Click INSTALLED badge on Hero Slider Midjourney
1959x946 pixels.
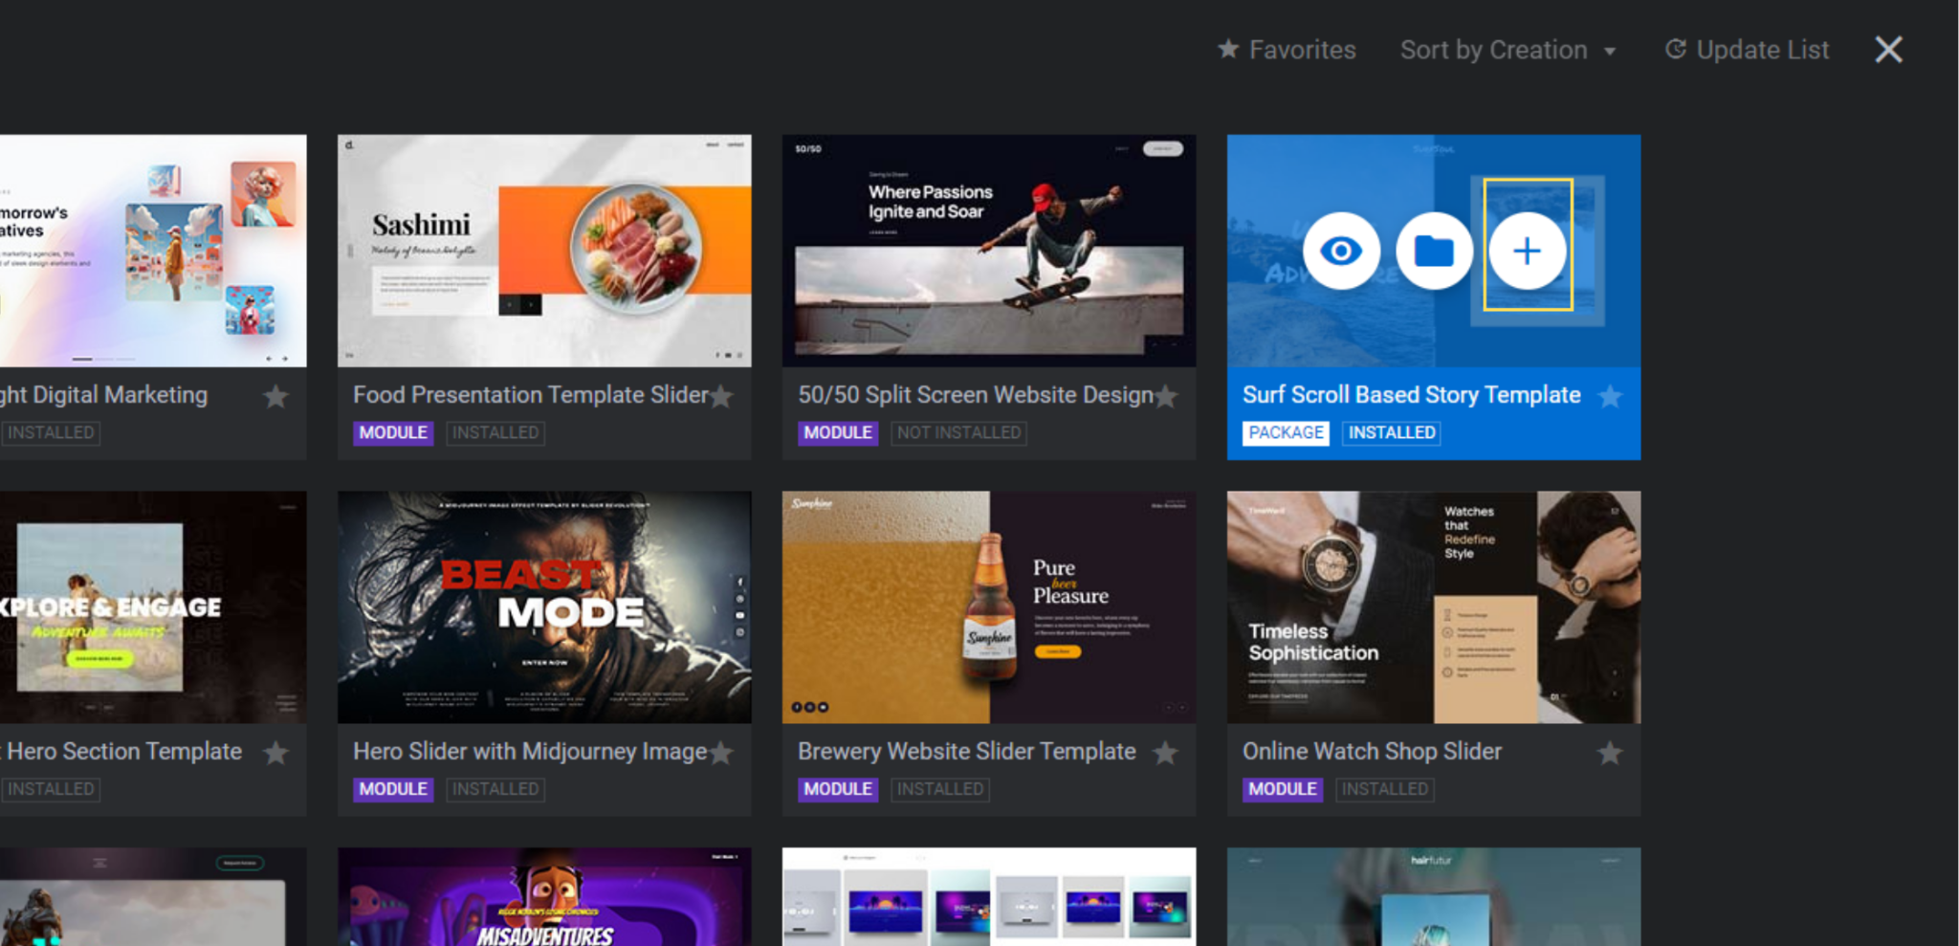tap(495, 789)
